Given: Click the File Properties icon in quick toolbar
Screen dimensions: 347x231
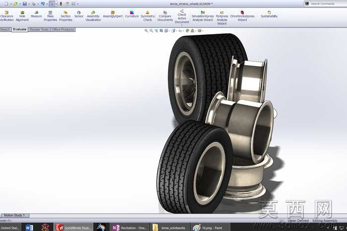Looking at the screenshot, I should coord(67,4).
